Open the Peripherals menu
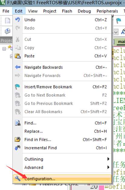This screenshot has height=190, width=125. (x=107, y=11)
